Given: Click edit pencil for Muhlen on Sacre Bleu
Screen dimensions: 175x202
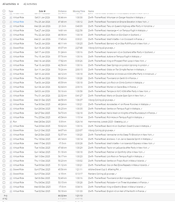Looking at the screenshot, I should click(x=137, y=87).
